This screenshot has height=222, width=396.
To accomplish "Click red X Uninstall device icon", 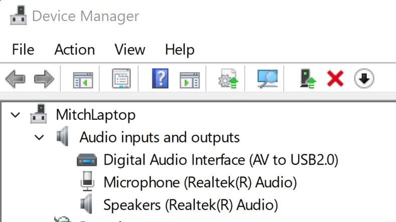I will [335, 79].
